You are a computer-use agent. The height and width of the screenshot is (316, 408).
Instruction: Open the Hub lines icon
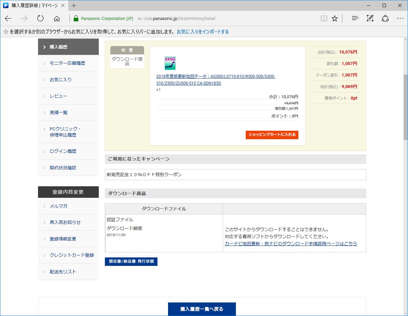point(355,19)
